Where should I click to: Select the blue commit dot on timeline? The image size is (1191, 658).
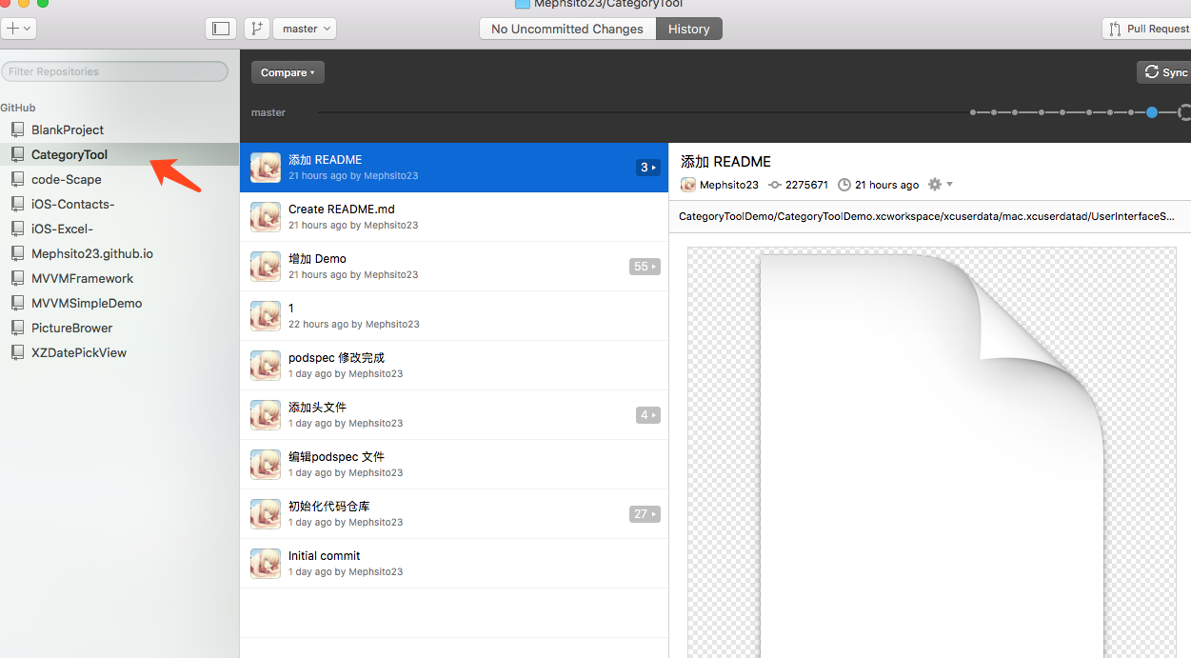pyautogui.click(x=1152, y=112)
